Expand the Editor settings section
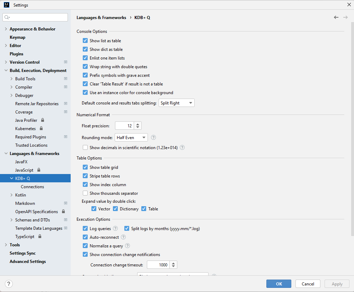This screenshot has width=354, height=292. tap(6, 46)
